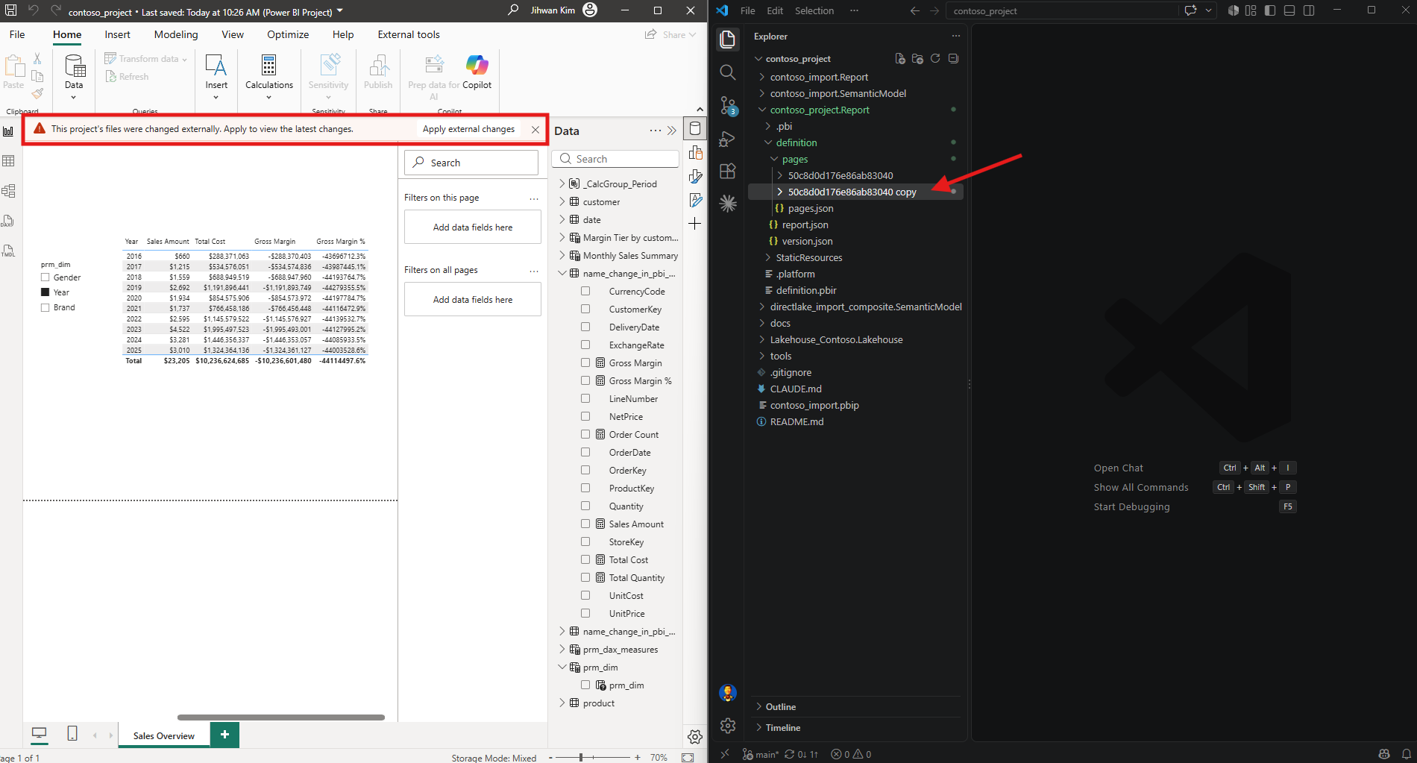This screenshot has width=1417, height=763.
Task: Tick the Quantity field checkbox
Action: pyautogui.click(x=585, y=506)
